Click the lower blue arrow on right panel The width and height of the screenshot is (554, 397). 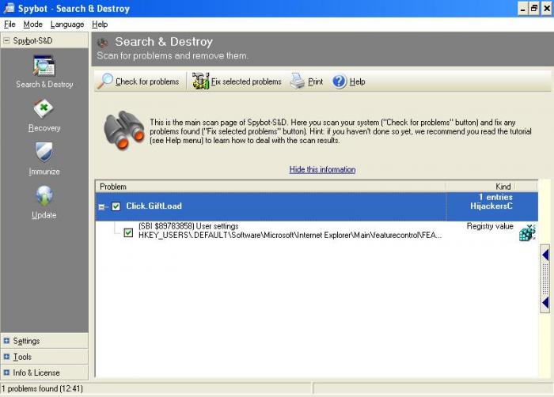pos(545,303)
